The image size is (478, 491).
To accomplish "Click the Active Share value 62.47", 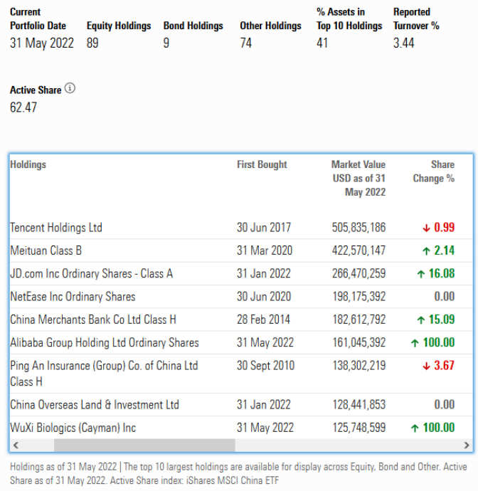I will [23, 107].
